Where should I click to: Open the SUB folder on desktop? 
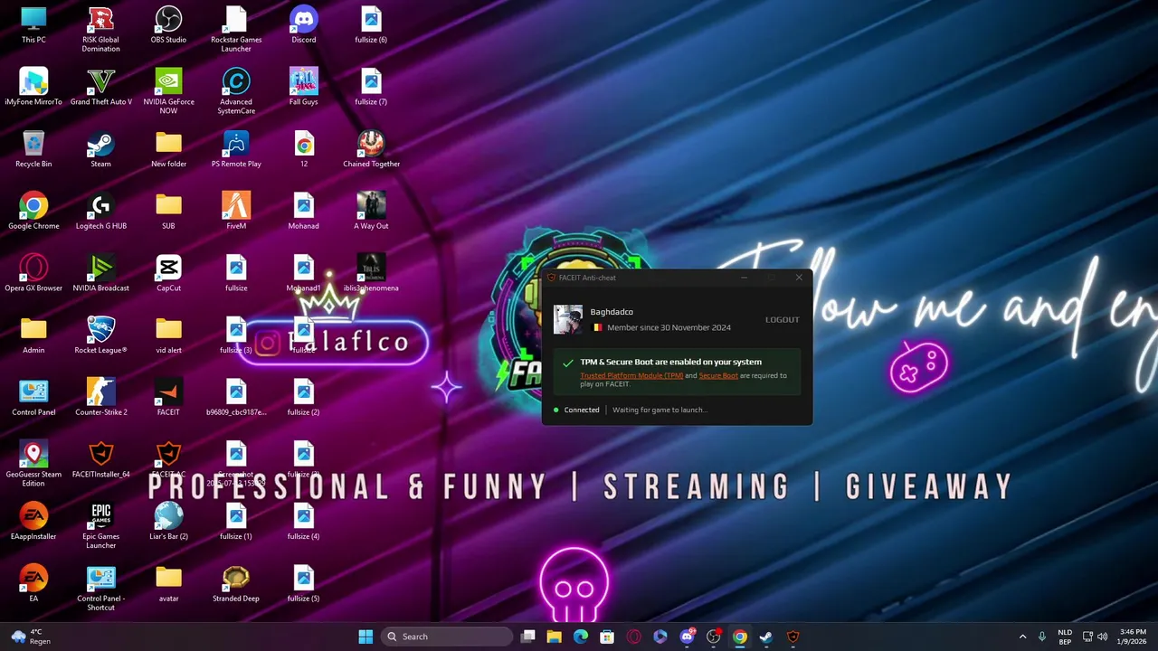click(x=168, y=212)
